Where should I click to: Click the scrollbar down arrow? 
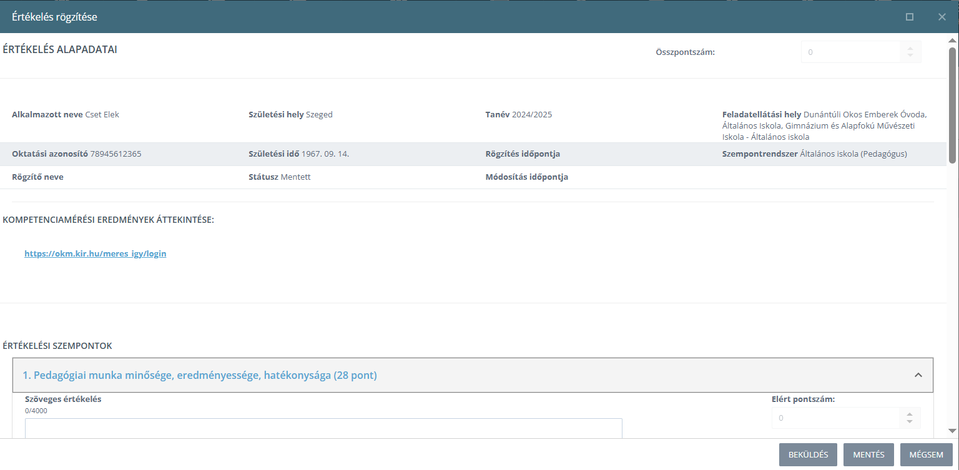click(953, 431)
